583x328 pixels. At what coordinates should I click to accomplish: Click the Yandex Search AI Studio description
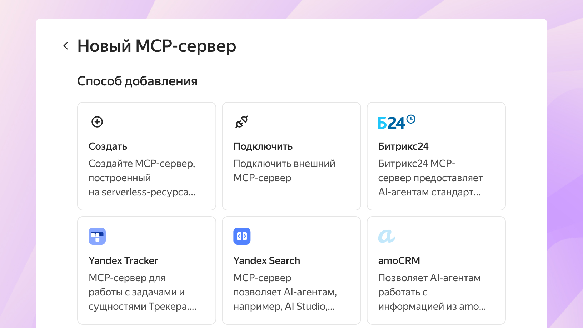[285, 292]
